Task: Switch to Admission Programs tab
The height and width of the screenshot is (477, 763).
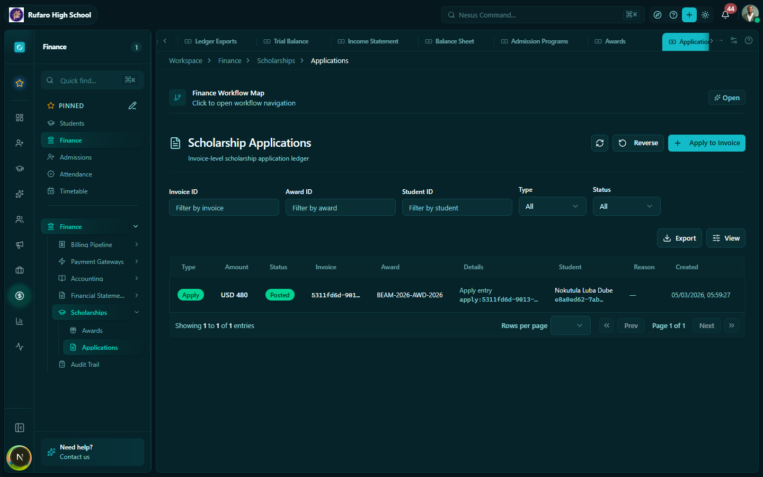Action: tap(535, 41)
